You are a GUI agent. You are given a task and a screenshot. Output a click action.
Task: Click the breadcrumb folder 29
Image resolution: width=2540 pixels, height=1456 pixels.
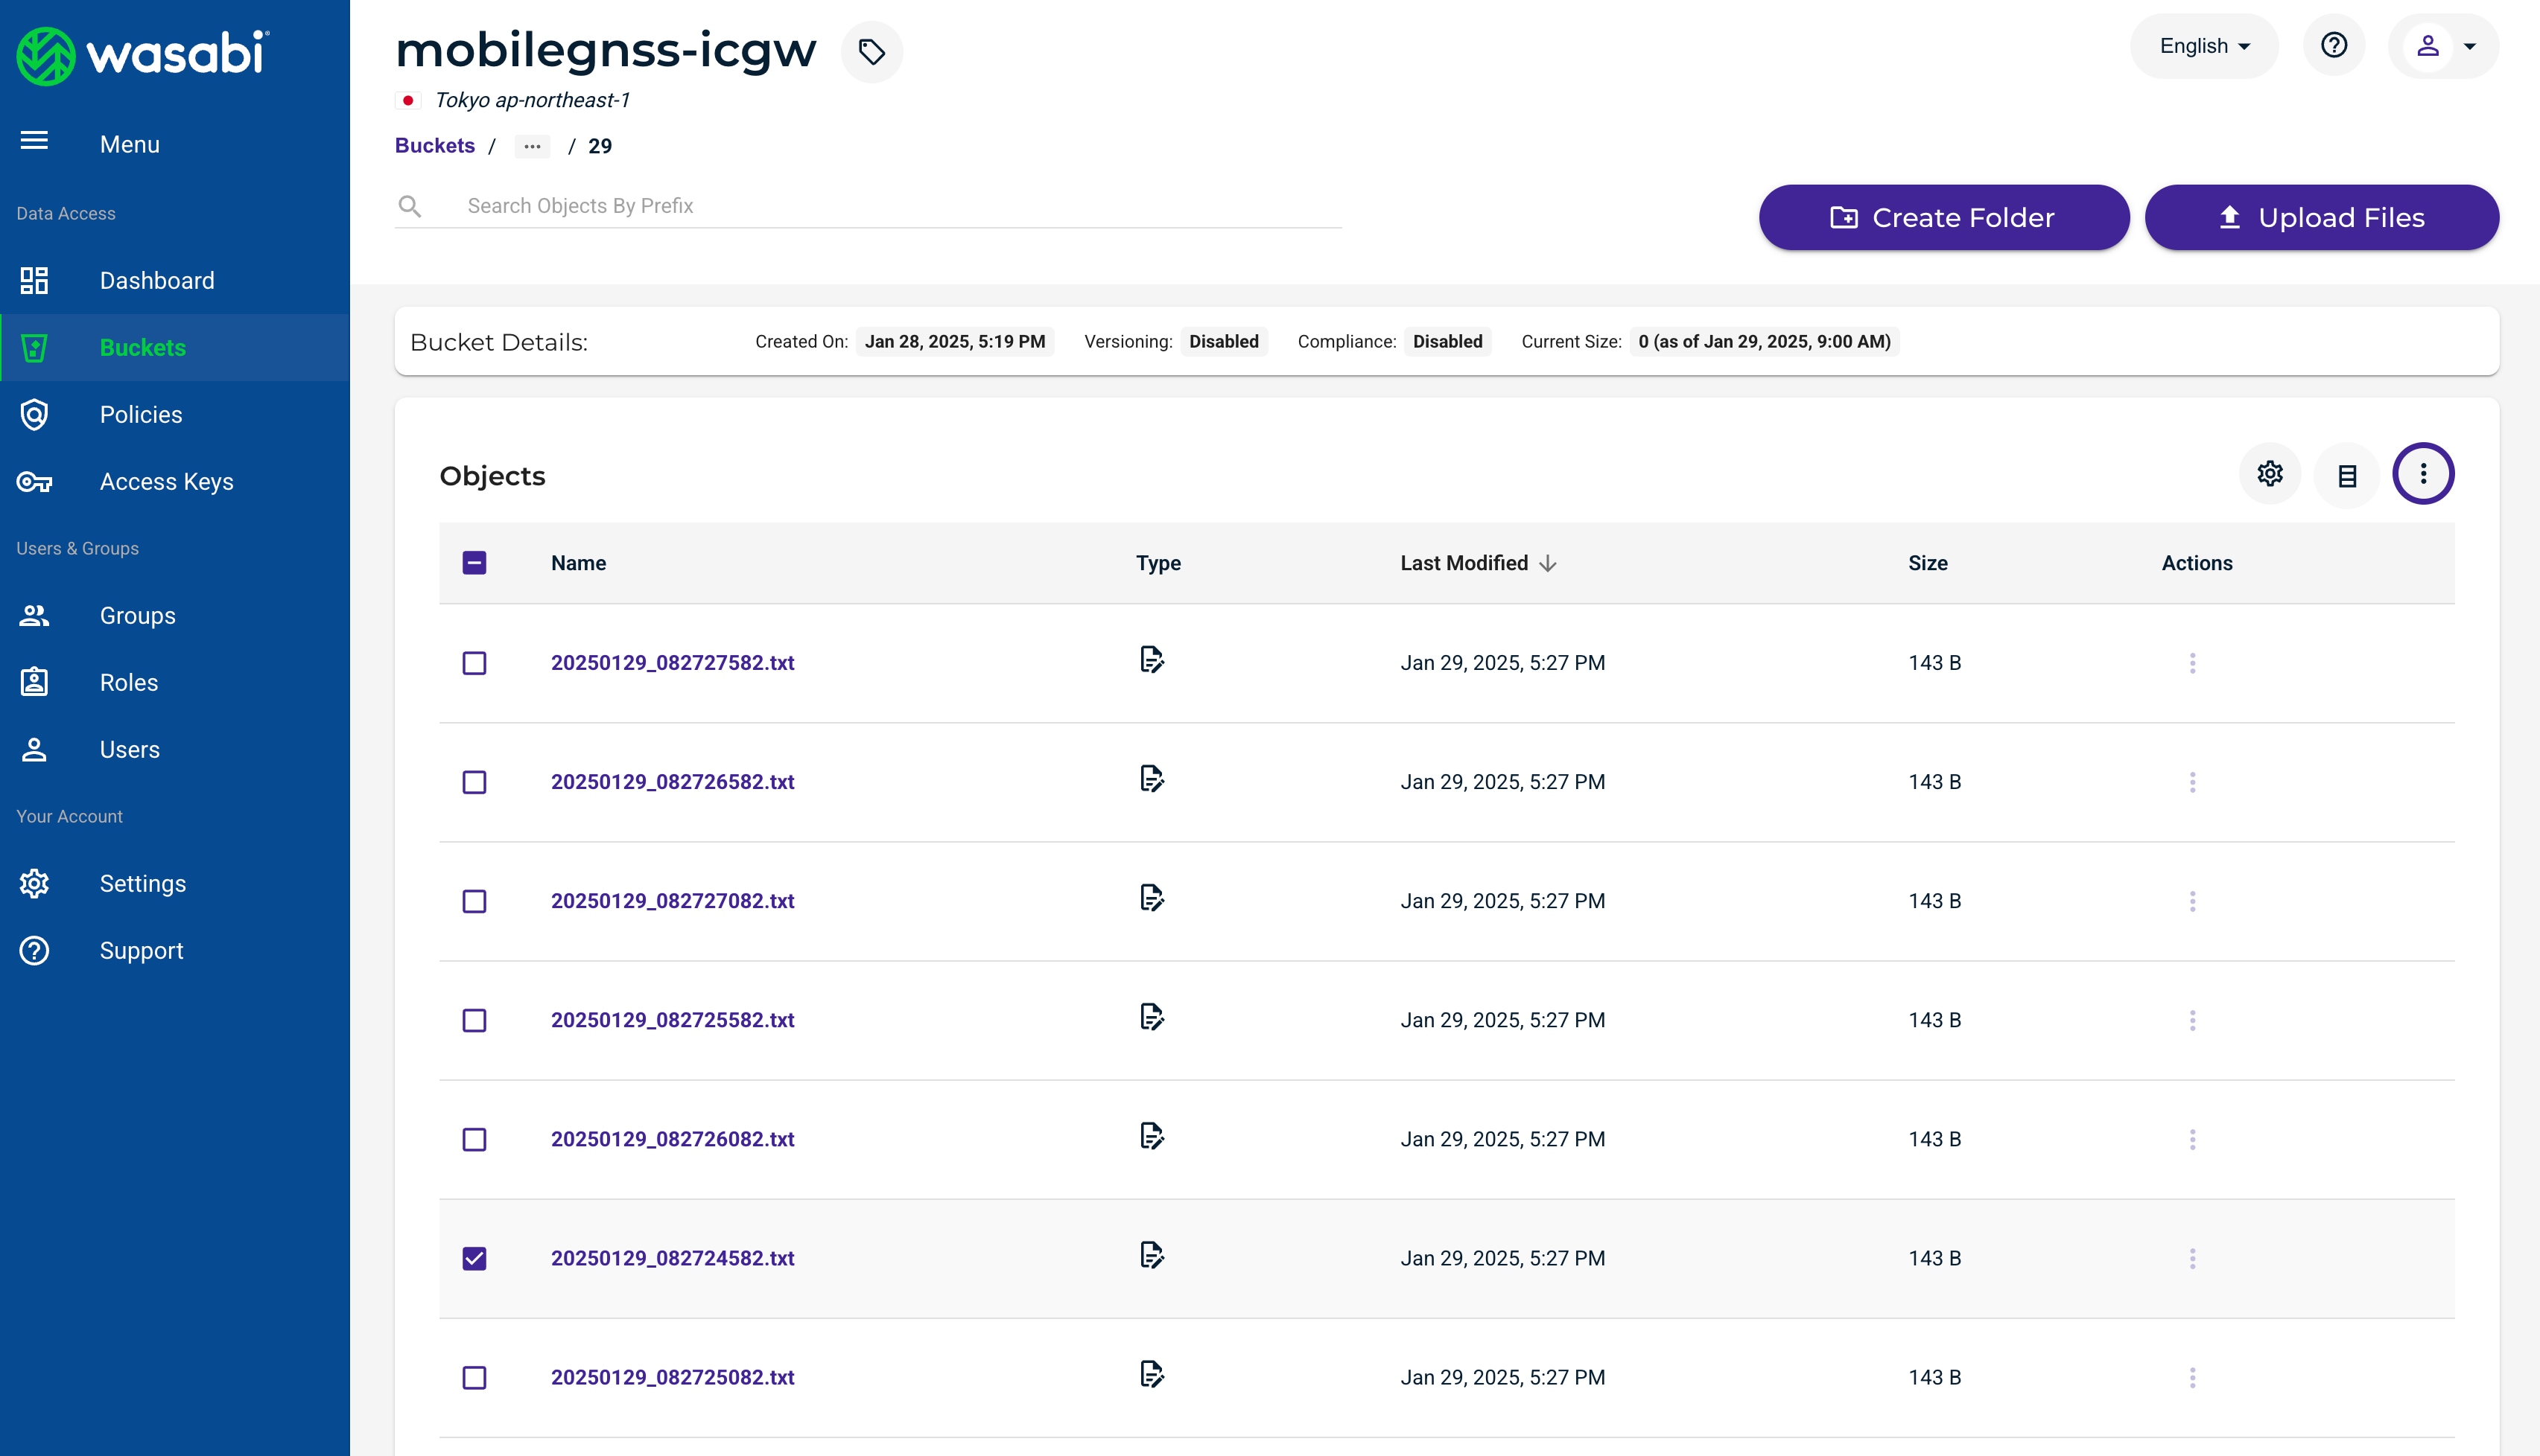click(599, 146)
